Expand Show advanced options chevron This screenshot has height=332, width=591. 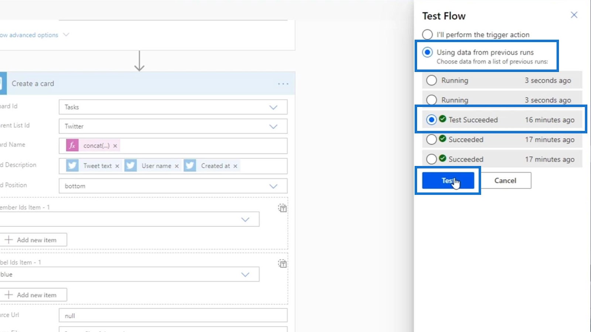coord(66,35)
